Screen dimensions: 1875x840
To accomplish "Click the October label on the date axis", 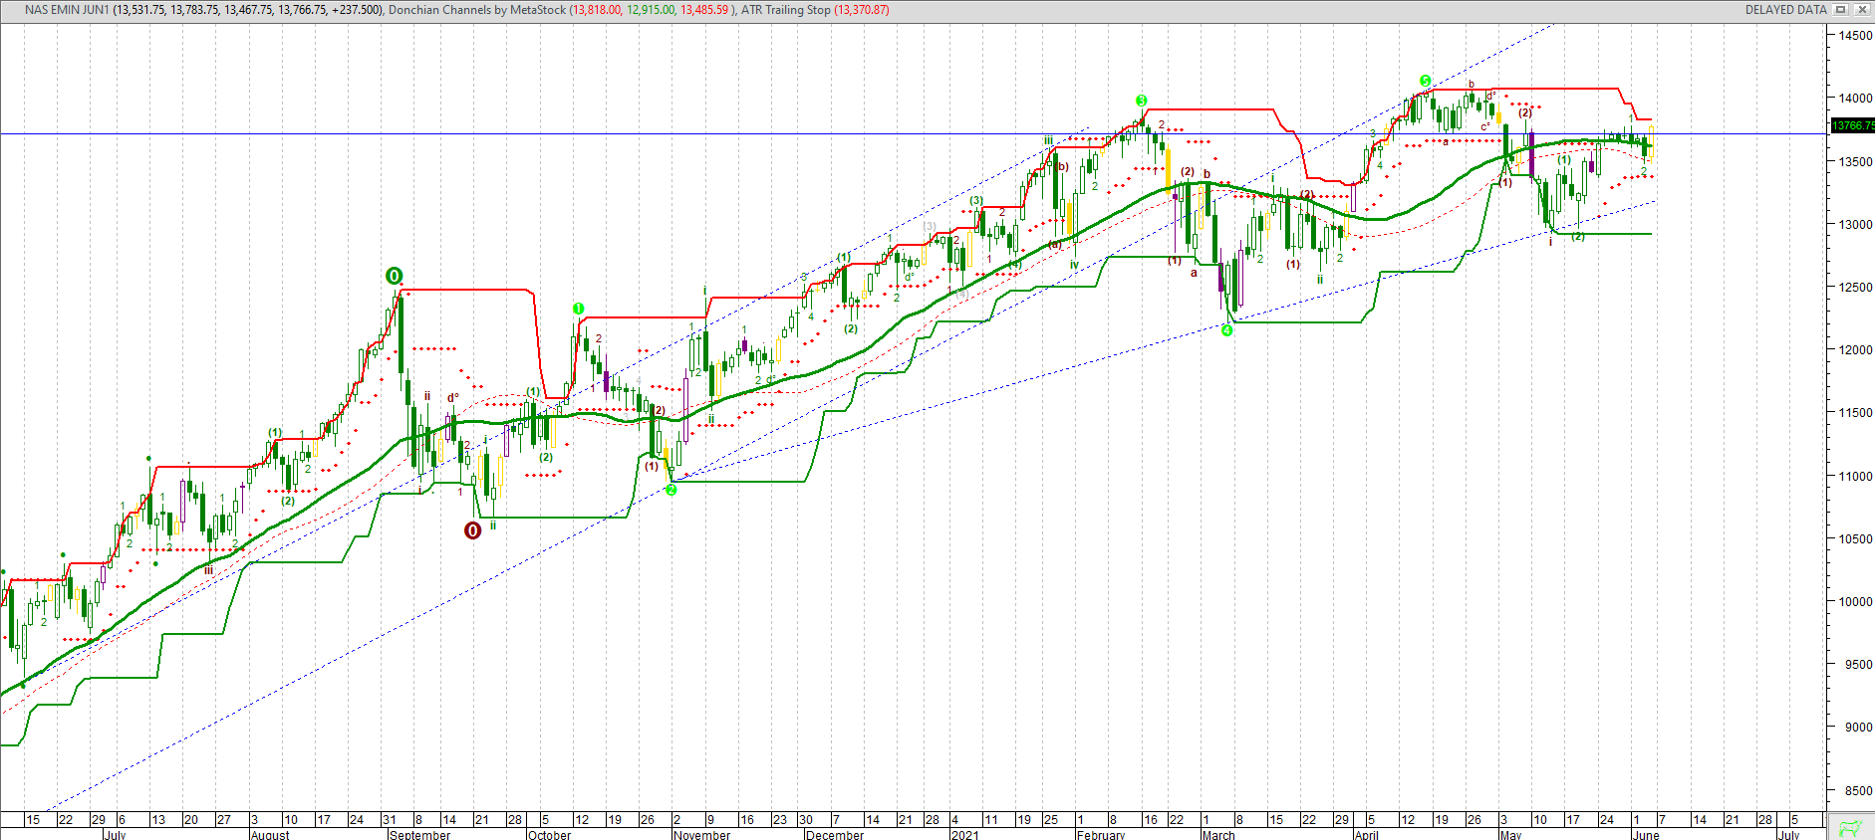I will [549, 835].
